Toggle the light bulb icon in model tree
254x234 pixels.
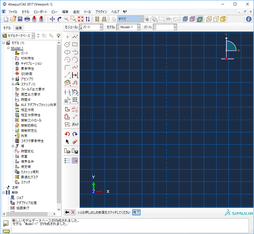click(58, 36)
